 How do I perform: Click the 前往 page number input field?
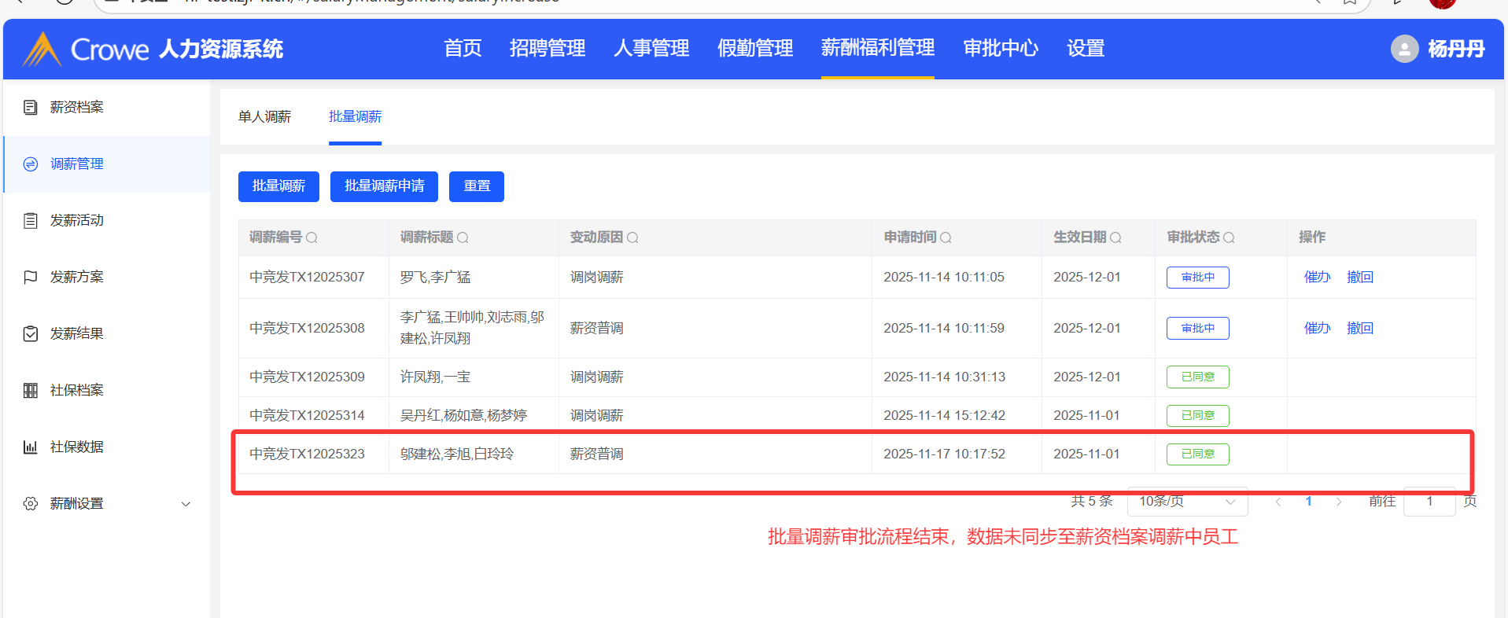1429,502
